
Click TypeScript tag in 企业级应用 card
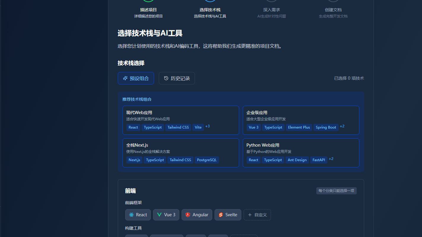273,127
